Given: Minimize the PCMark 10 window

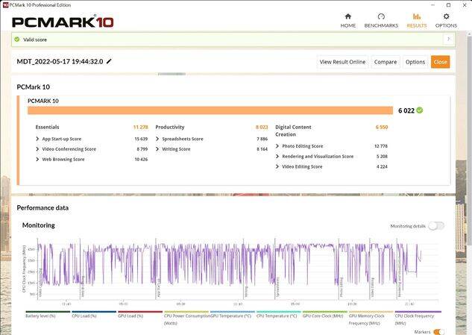Looking at the screenshot, I should [433, 4].
